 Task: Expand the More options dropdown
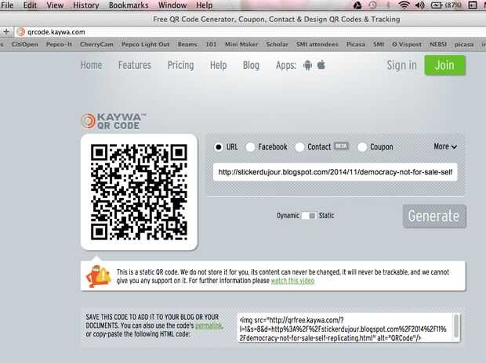click(x=445, y=146)
